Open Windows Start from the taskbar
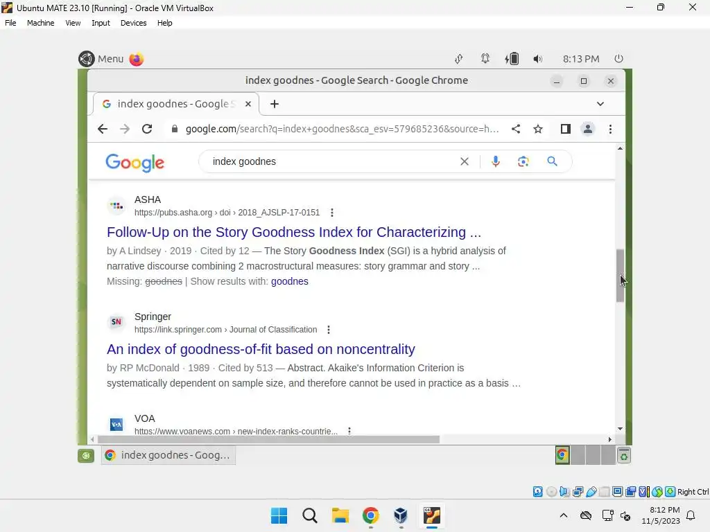This screenshot has width=710, height=532. click(279, 515)
